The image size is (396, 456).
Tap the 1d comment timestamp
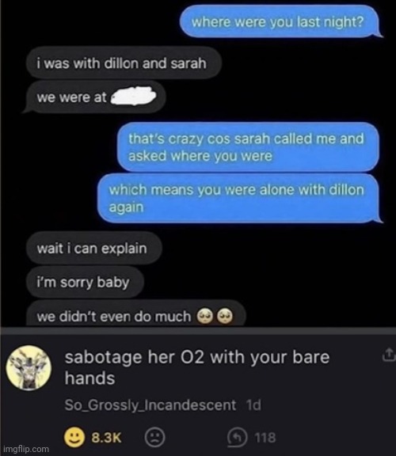(x=253, y=405)
